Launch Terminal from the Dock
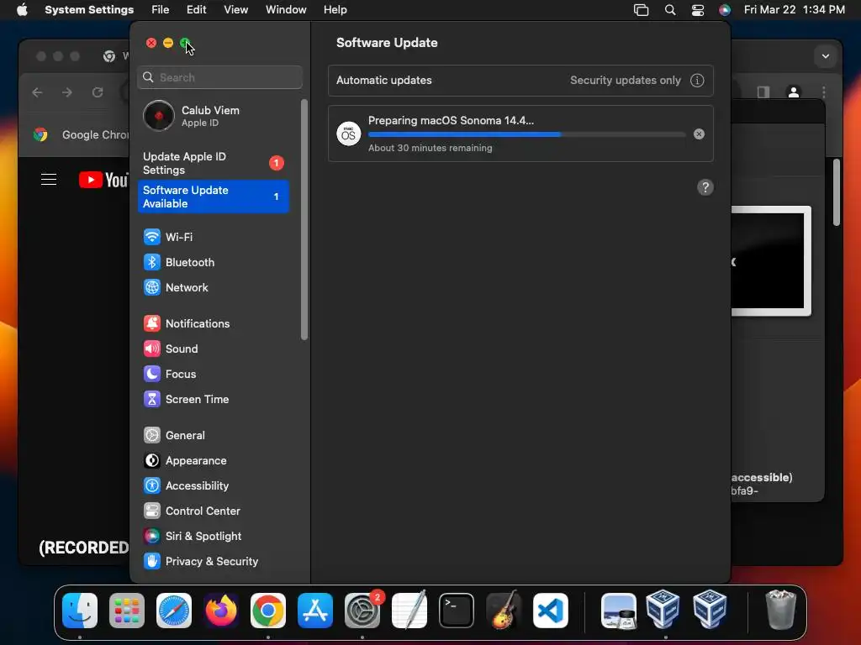 pyautogui.click(x=457, y=611)
